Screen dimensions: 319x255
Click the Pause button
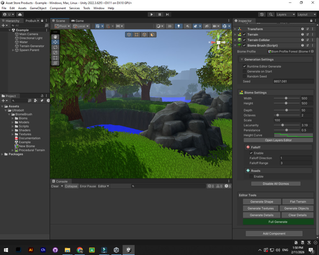159,14
